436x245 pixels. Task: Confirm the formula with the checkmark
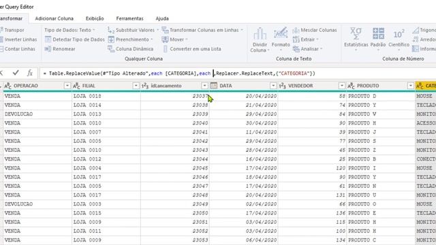(x=16, y=73)
